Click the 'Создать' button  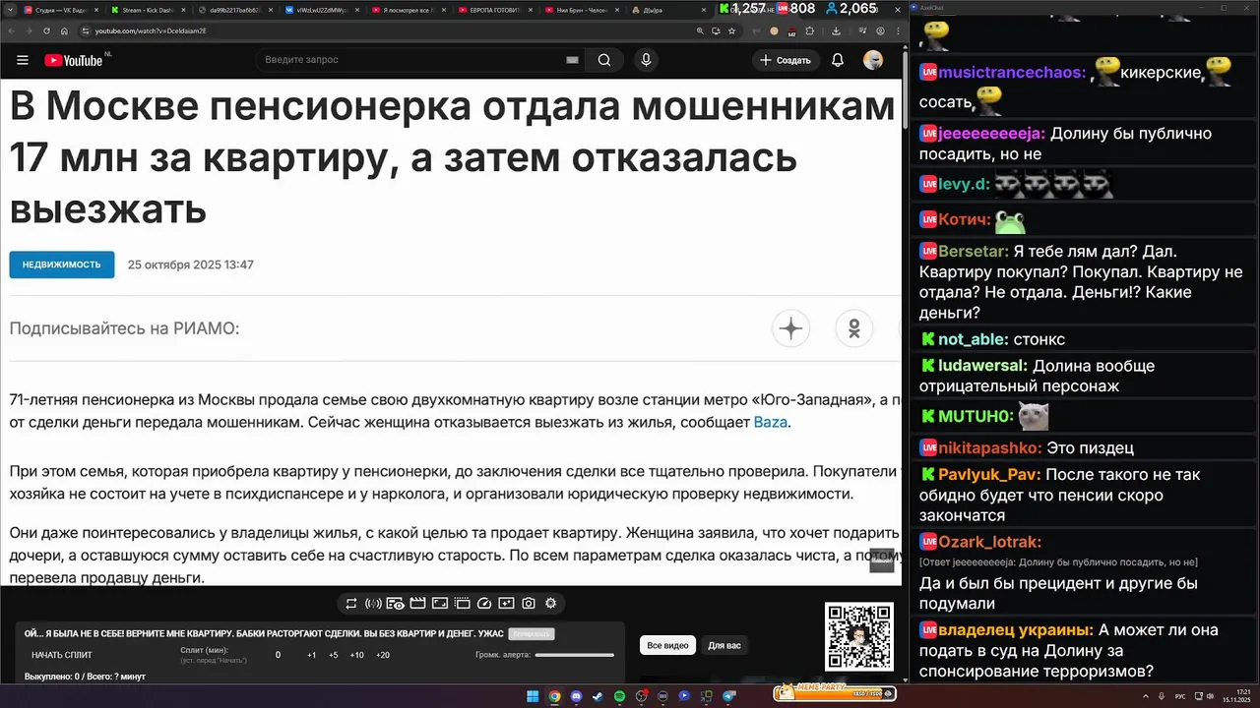pos(786,60)
